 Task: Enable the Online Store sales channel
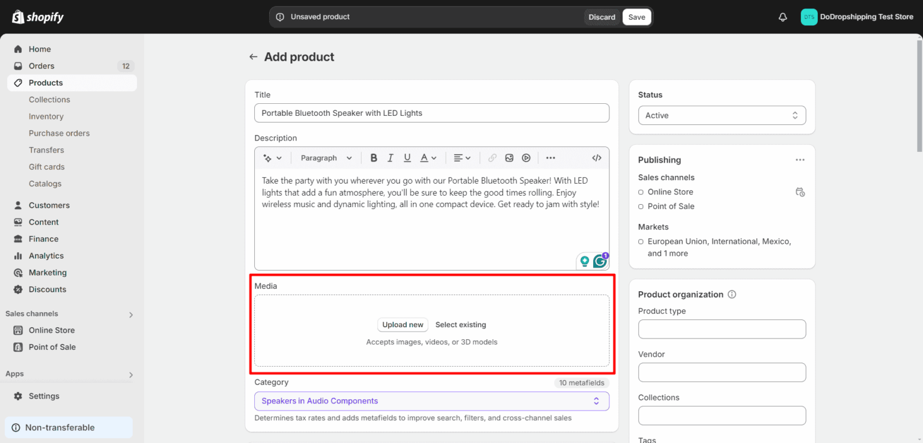pos(640,191)
